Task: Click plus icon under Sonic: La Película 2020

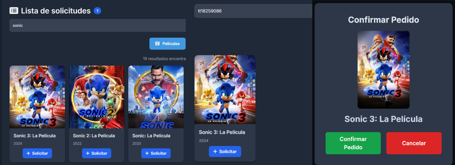Action: [147, 154]
